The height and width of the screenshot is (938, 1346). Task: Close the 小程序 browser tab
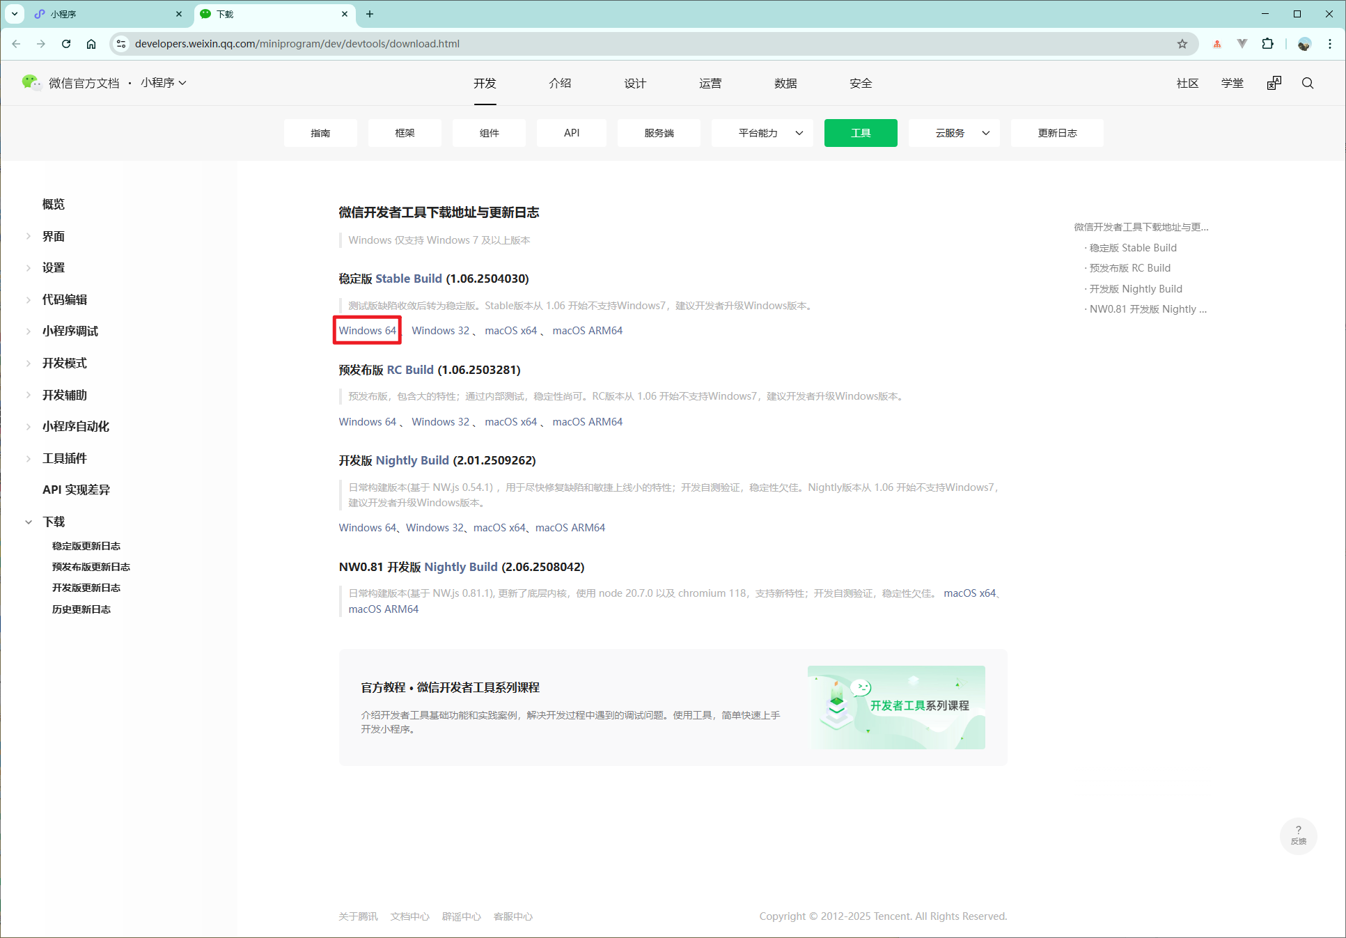pos(179,14)
